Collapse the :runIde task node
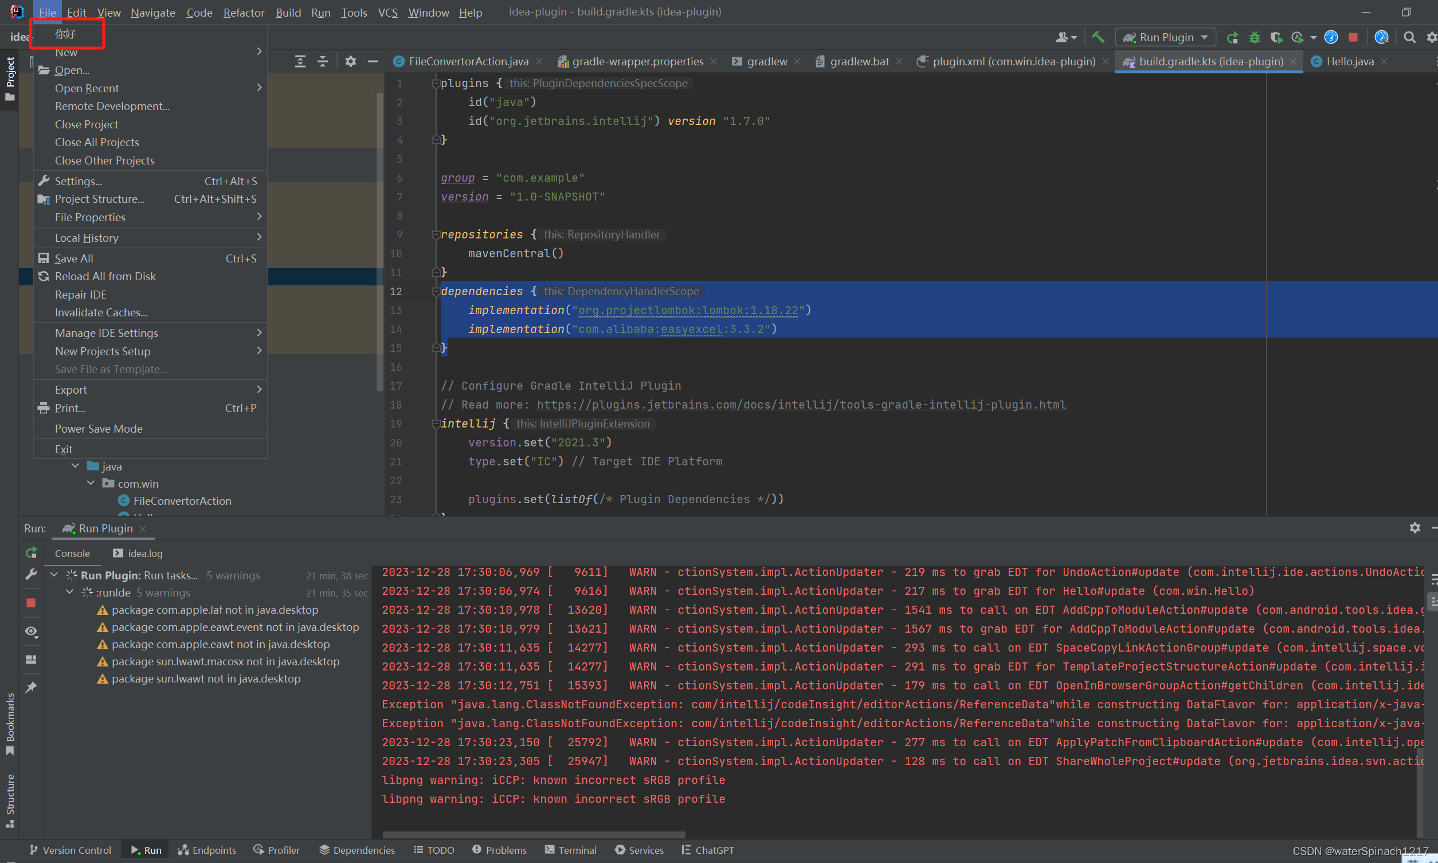1438x863 pixels. (x=69, y=593)
